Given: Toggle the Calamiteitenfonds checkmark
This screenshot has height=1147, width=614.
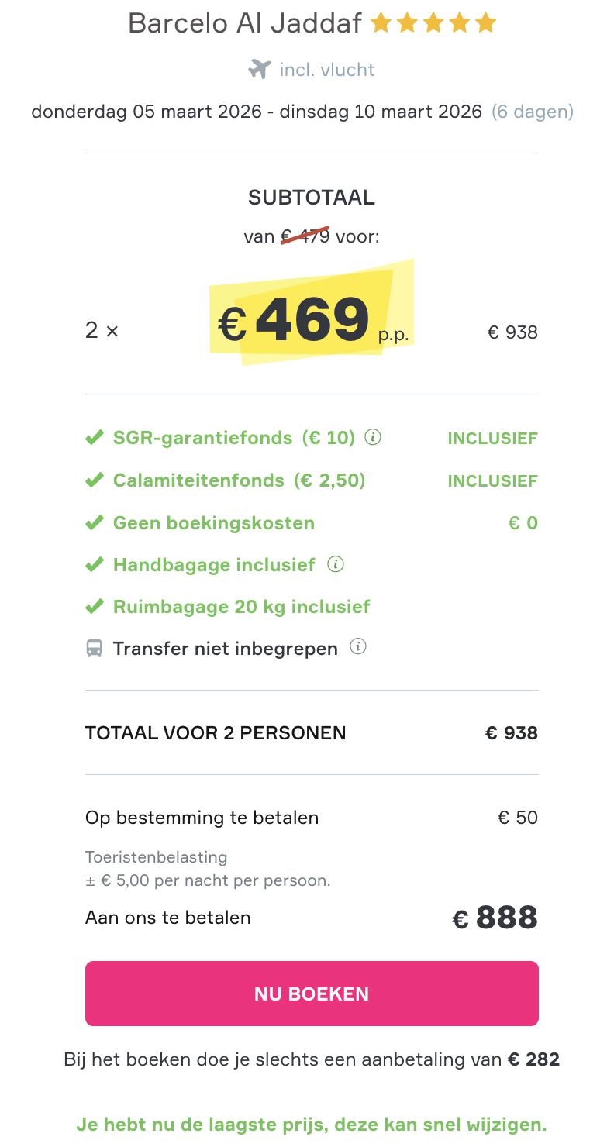Looking at the screenshot, I should [95, 479].
